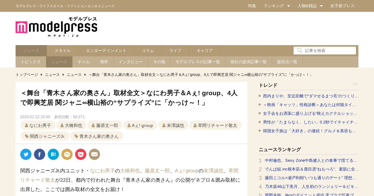Click the ニュースランキング section heading
Screen dimensions: 374x196
(280, 150)
